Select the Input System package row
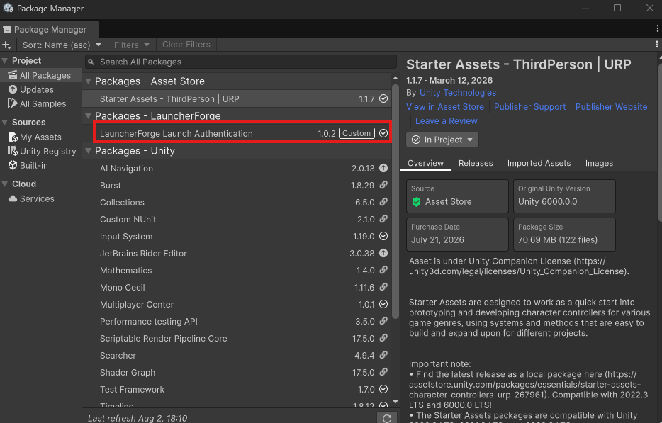Image resolution: width=662 pixels, height=423 pixels. (x=237, y=237)
